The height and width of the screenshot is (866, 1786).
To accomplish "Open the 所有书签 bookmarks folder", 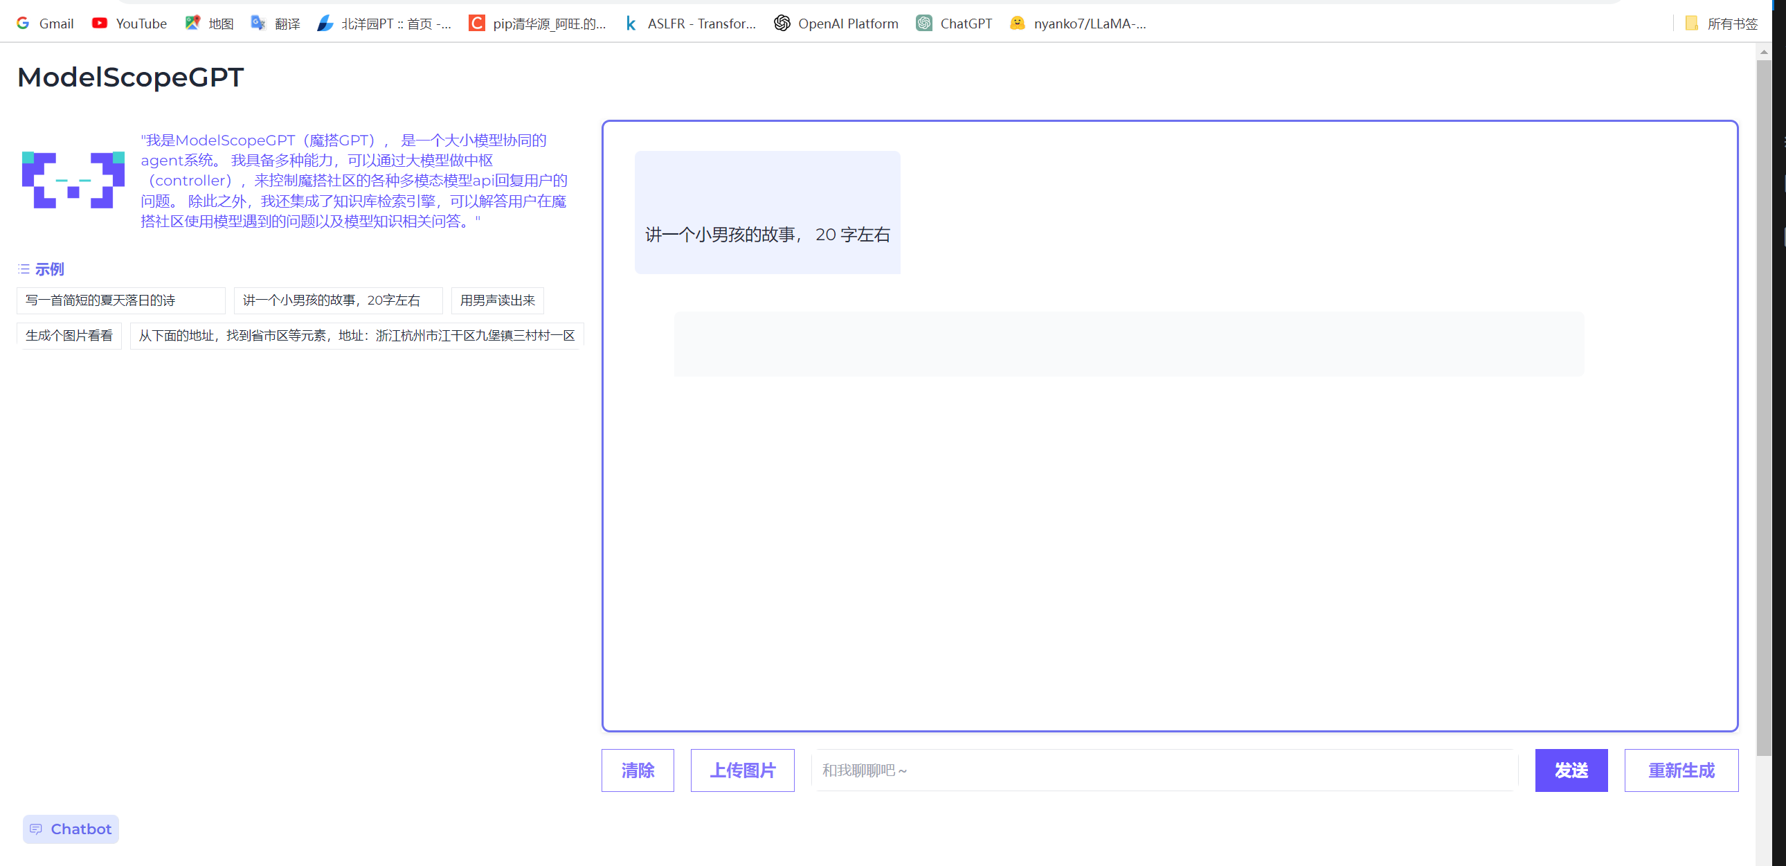I will 1723,24.
